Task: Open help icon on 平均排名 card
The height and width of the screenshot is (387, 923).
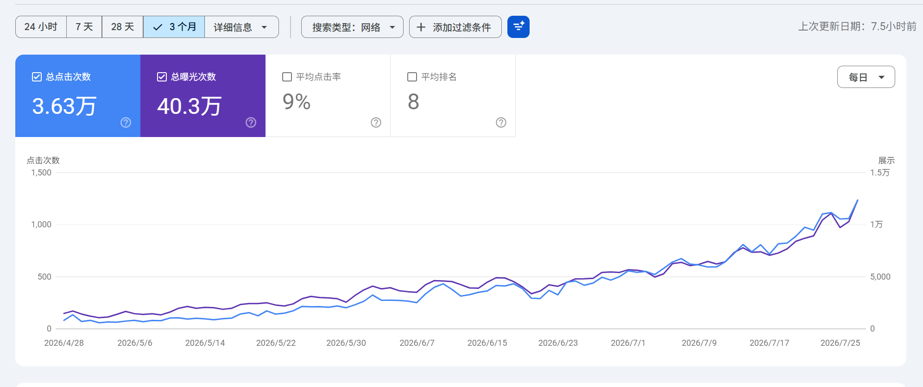Action: coord(501,122)
